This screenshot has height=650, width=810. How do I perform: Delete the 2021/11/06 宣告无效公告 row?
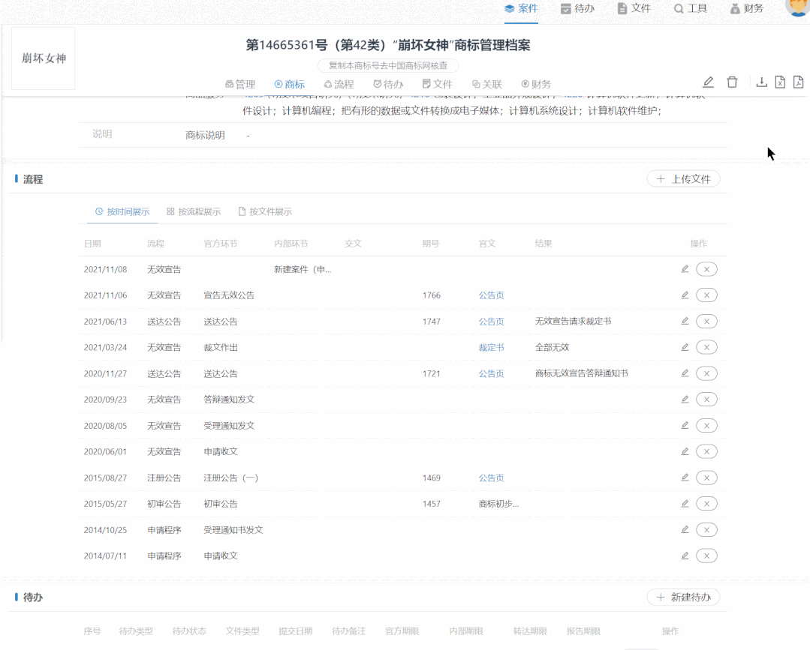click(706, 295)
